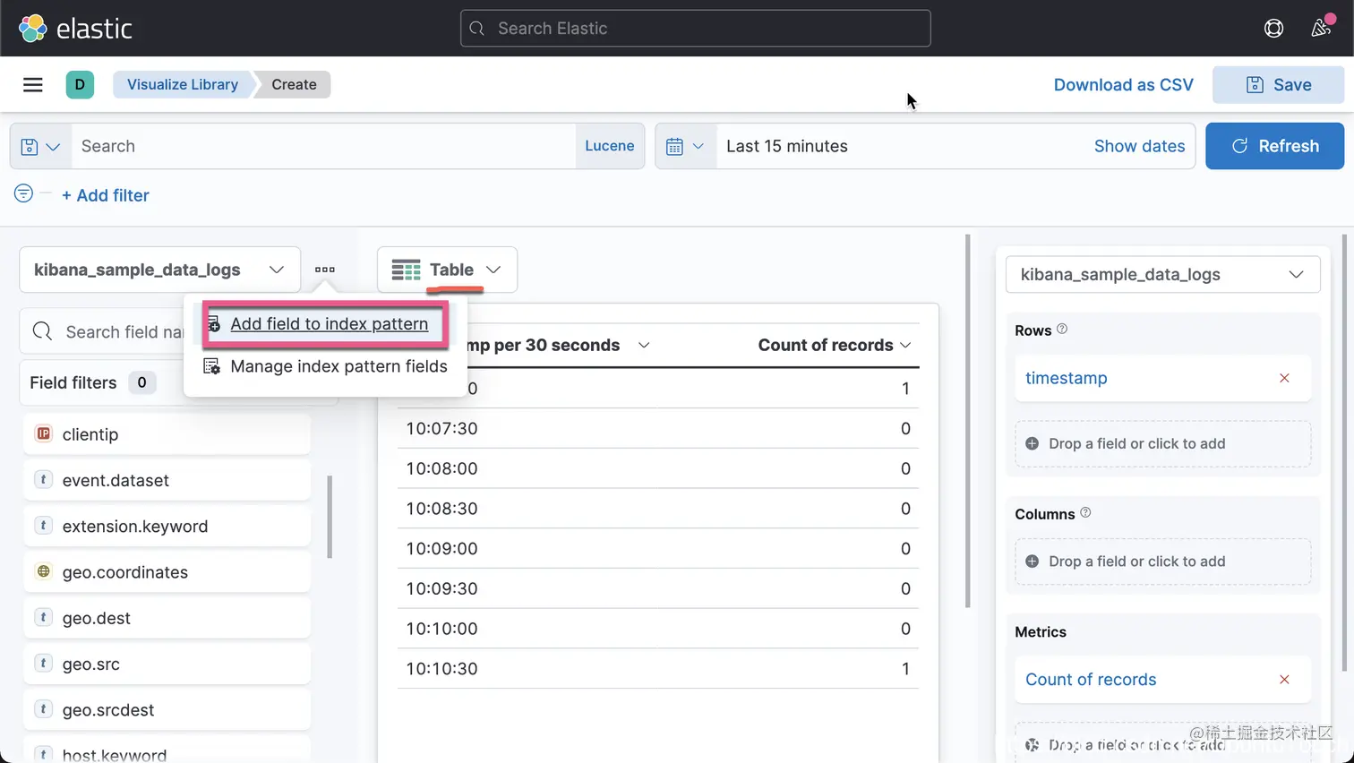Switch query language from Lucene
Screen dimensions: 1354x763
(609, 146)
